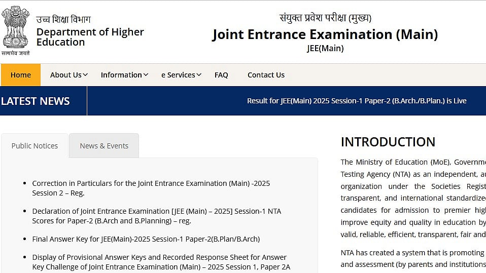The image size is (486, 273).
Task: Expand the About Us dropdown arrow
Action: (x=85, y=75)
